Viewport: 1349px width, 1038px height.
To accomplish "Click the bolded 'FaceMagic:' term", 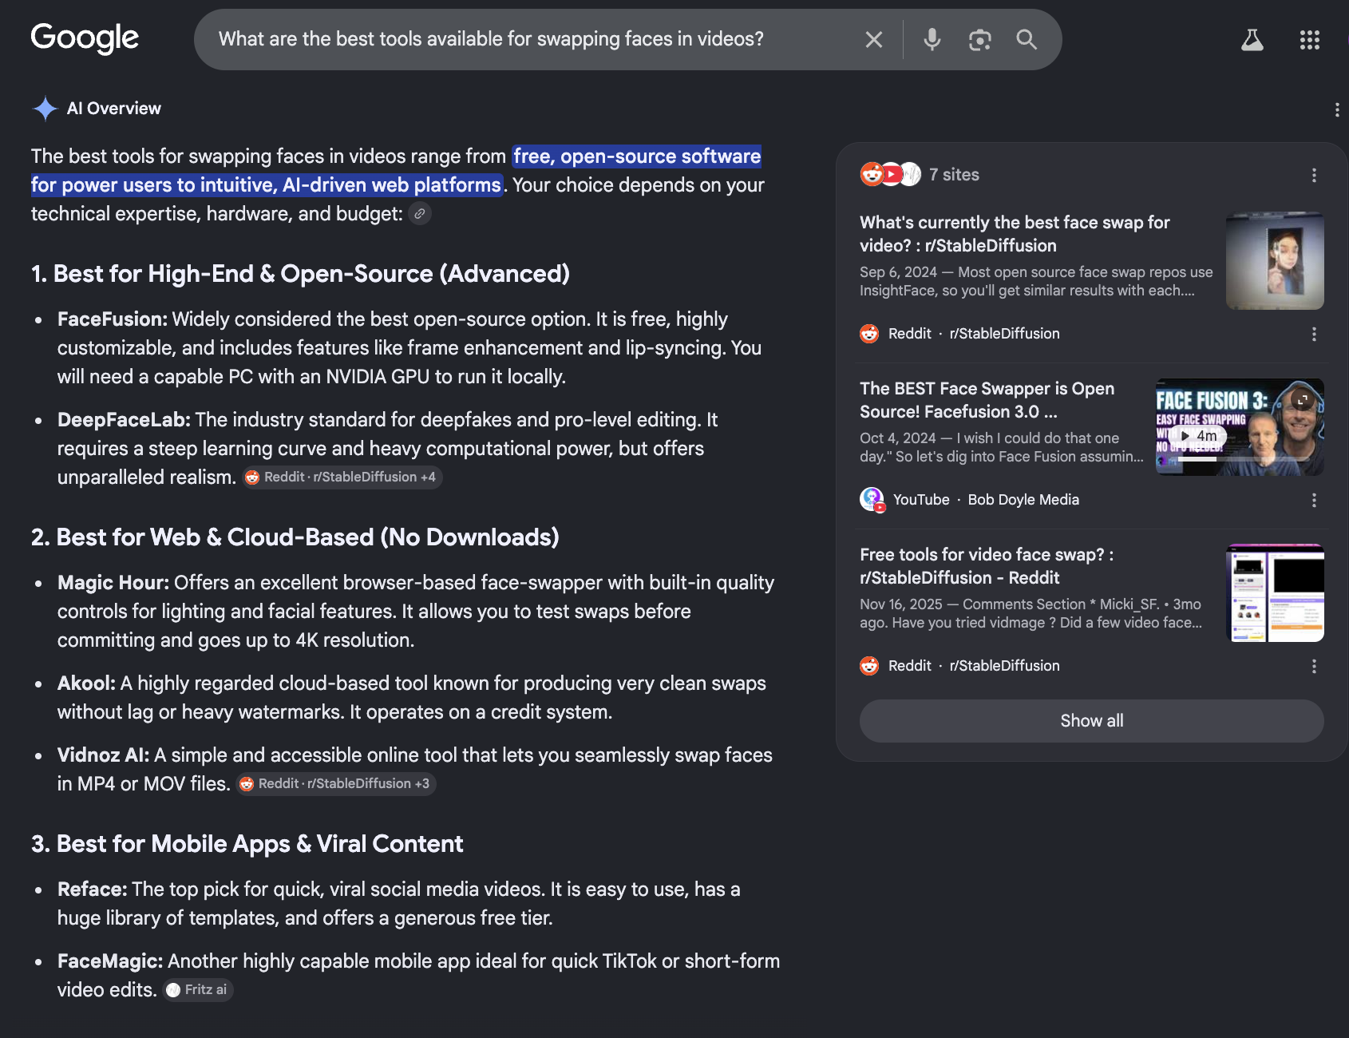I will click(x=110, y=961).
